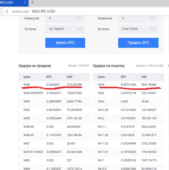169x170 pixels.
Task: Click buy order amount 0.58731369 BTC
Action: tap(128, 85)
